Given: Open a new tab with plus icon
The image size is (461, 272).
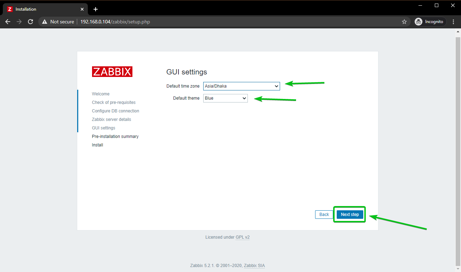Looking at the screenshot, I should tap(95, 9).
